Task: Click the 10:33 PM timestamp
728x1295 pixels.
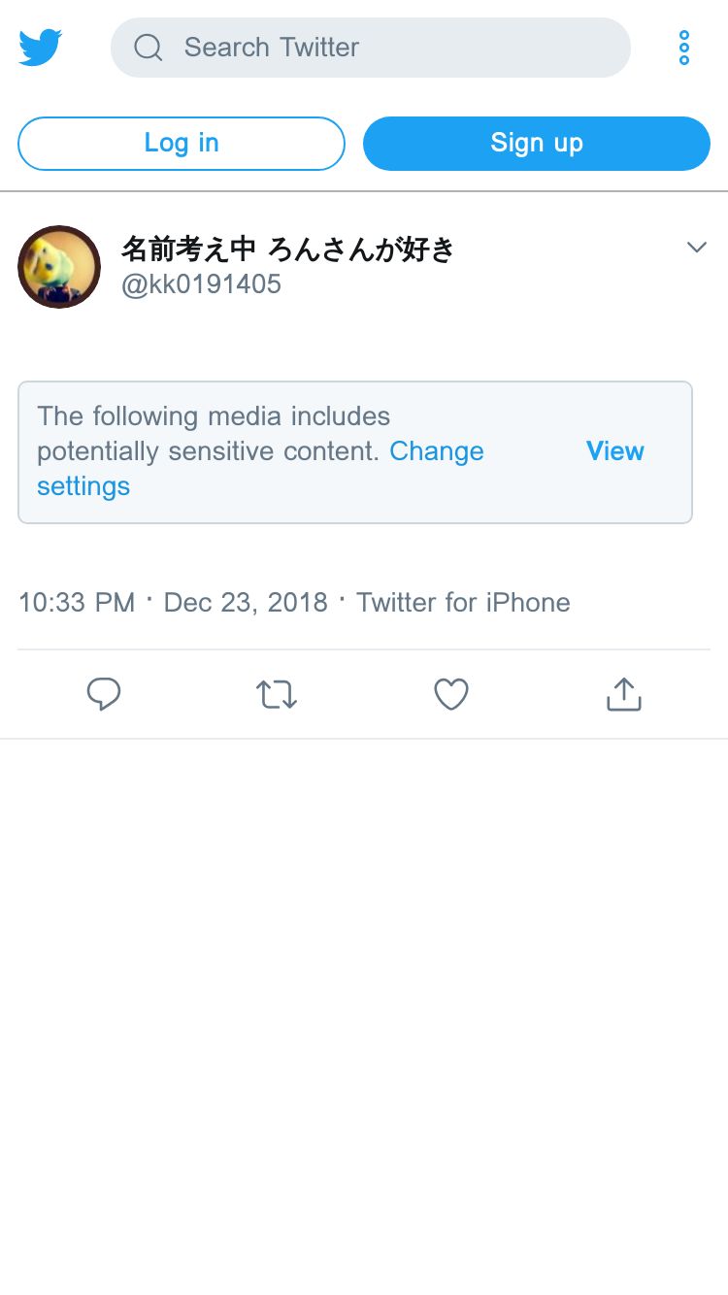Action: 77,603
